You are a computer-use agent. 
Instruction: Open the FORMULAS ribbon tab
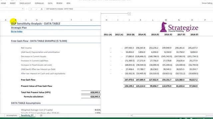(39, 3)
